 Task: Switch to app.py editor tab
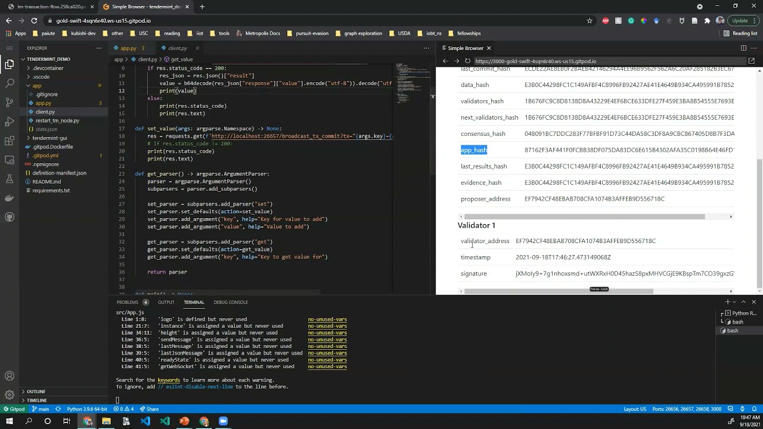[x=128, y=48]
